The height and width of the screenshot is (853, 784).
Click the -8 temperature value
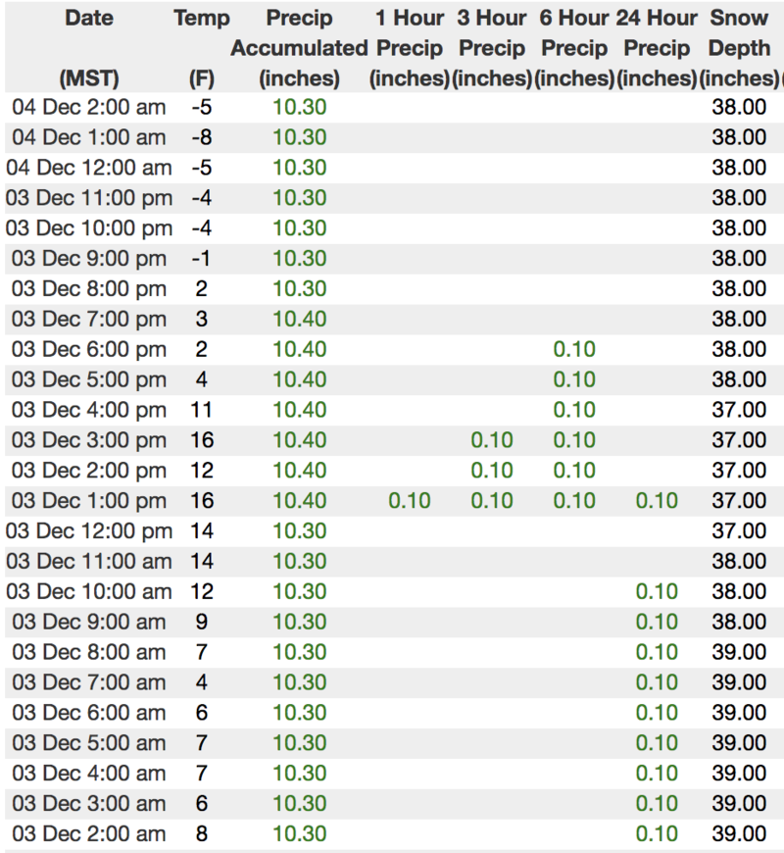[201, 137]
